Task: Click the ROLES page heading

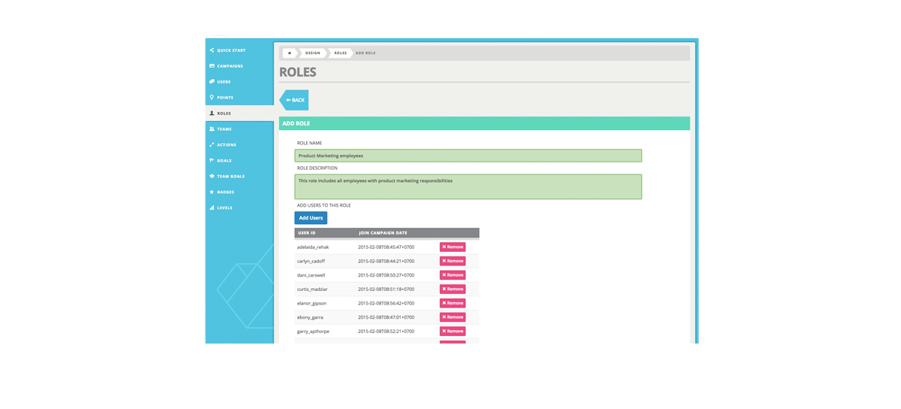Action: point(298,72)
